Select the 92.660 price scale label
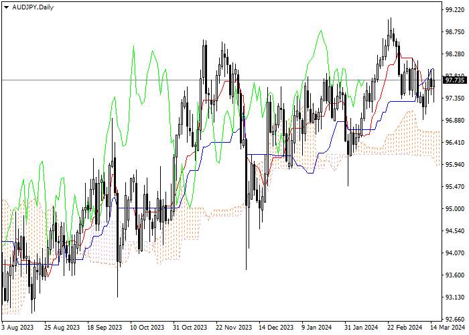Screen dimensions: 469x335 point(455,319)
